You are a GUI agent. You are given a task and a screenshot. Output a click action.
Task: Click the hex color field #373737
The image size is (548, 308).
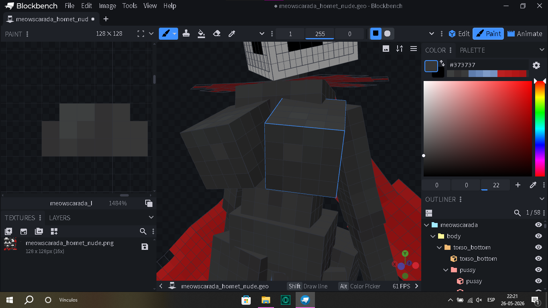click(487, 65)
